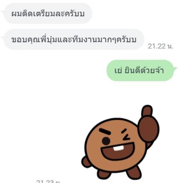Click the tail of the green reply bubble
The width and height of the screenshot is (183, 183).
click(175, 69)
